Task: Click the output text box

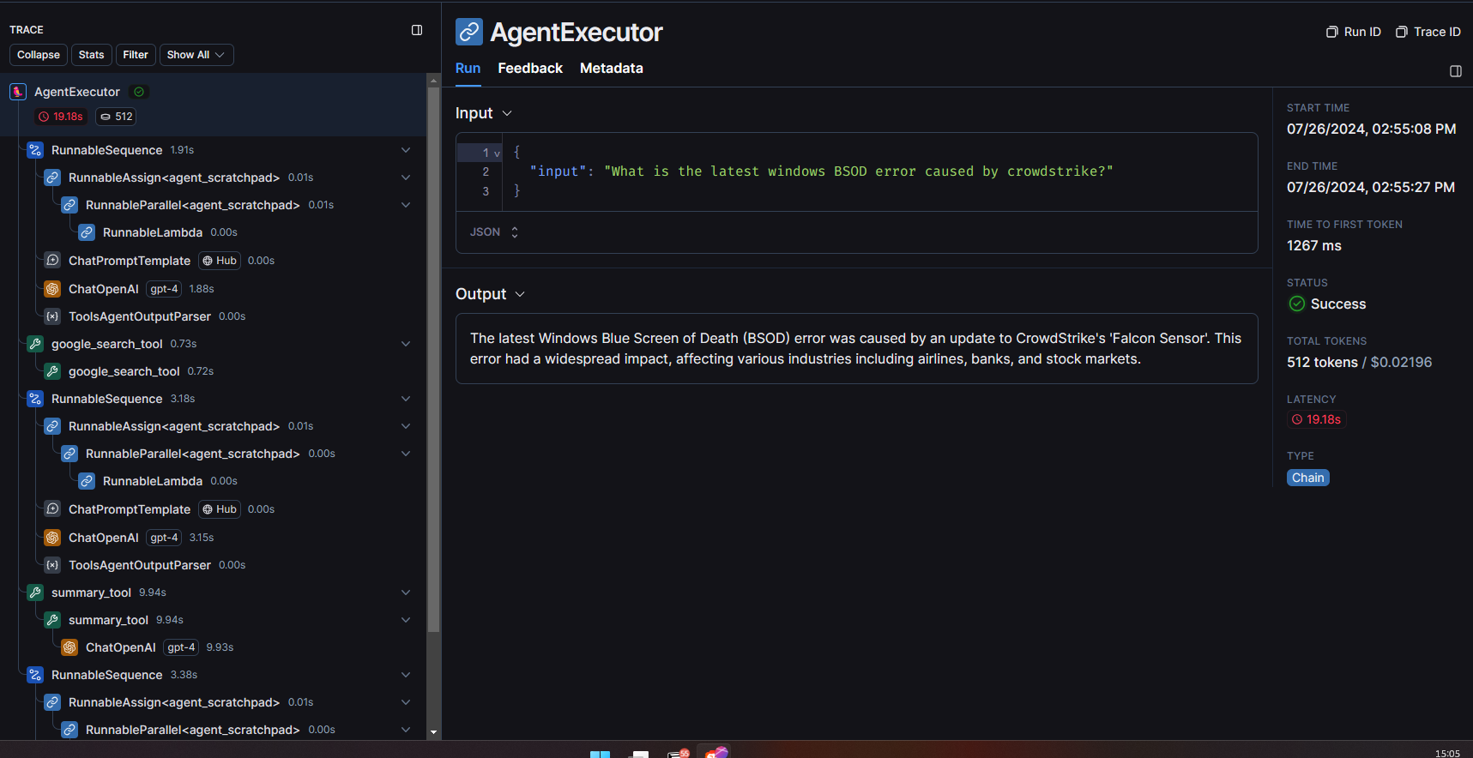Action: pyautogui.click(x=856, y=348)
